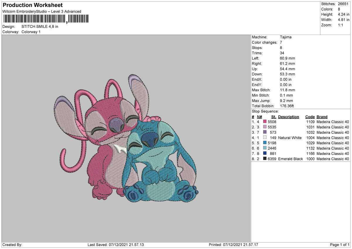Select the Emerald Black color swatch
This screenshot has width=352, height=249.
click(x=265, y=159)
